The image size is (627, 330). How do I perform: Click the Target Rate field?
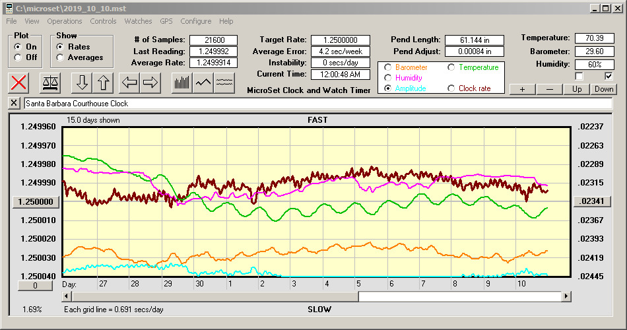(341, 40)
